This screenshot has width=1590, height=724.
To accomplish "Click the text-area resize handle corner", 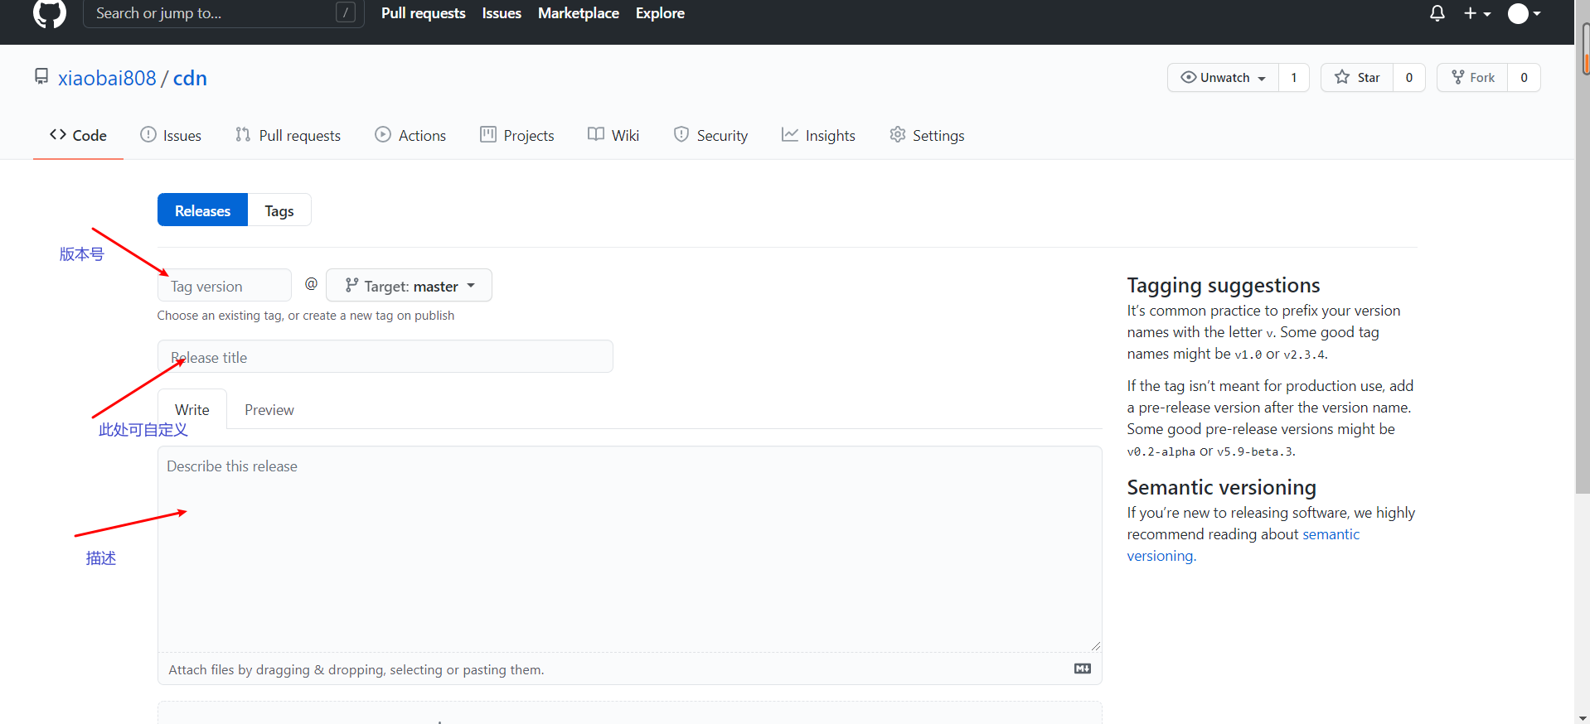I will pyautogui.click(x=1096, y=646).
